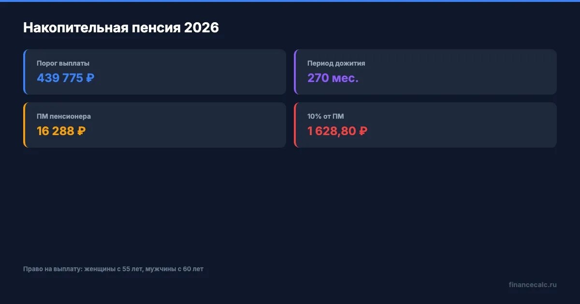Select the Период дожития label
This screenshot has height=304, width=580.
coord(336,63)
